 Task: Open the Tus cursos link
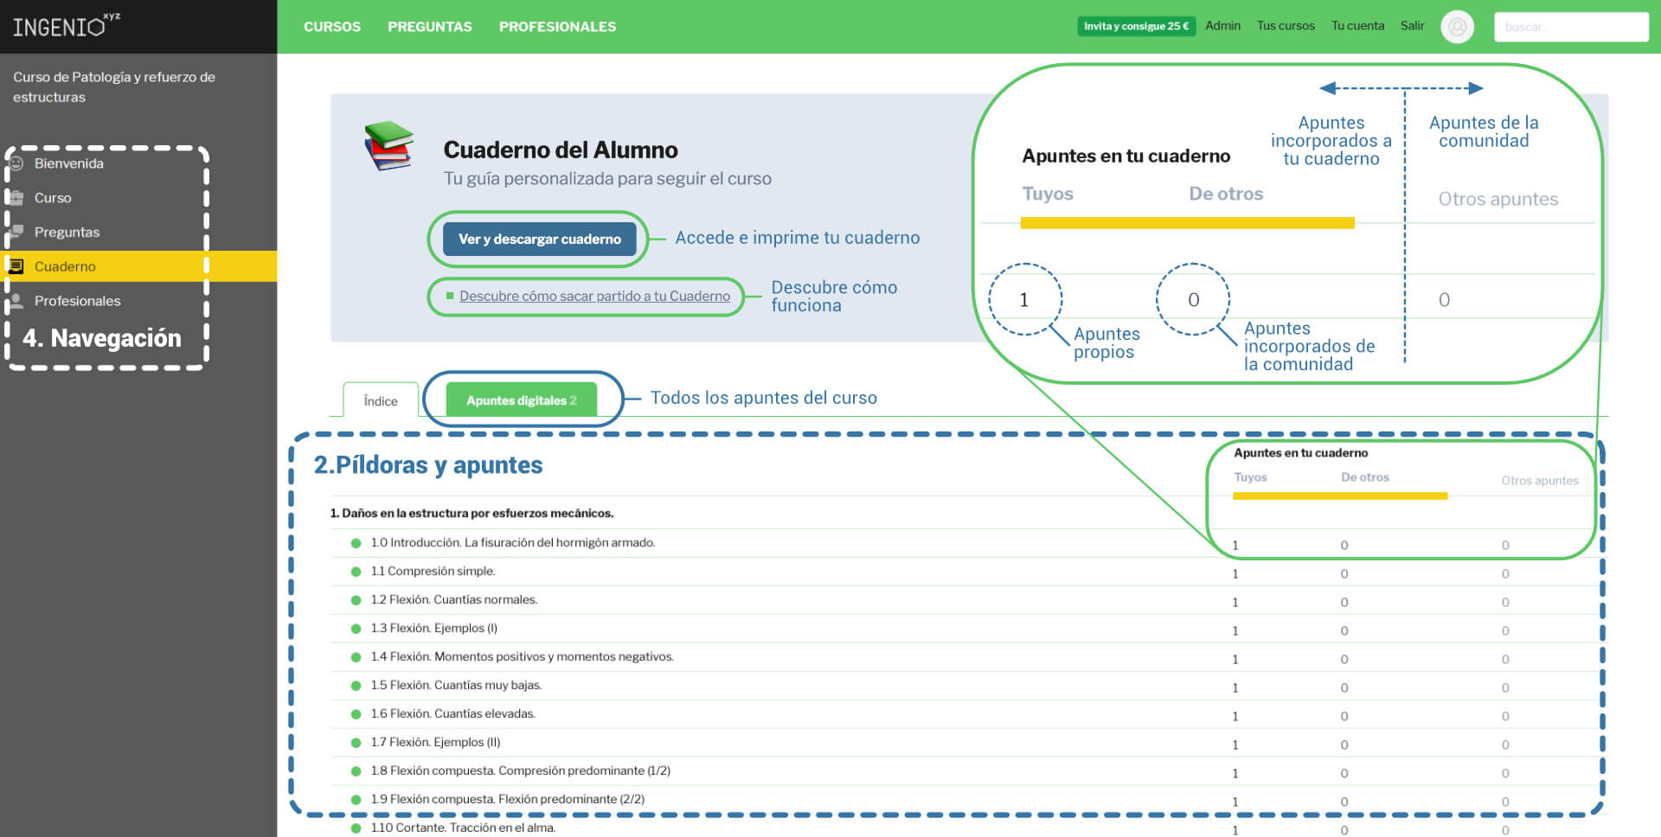(x=1286, y=26)
